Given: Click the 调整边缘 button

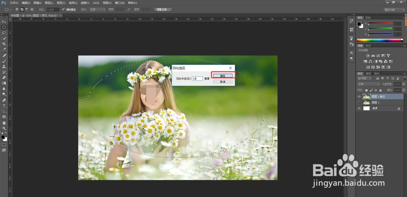Looking at the screenshot, I should (x=163, y=10).
